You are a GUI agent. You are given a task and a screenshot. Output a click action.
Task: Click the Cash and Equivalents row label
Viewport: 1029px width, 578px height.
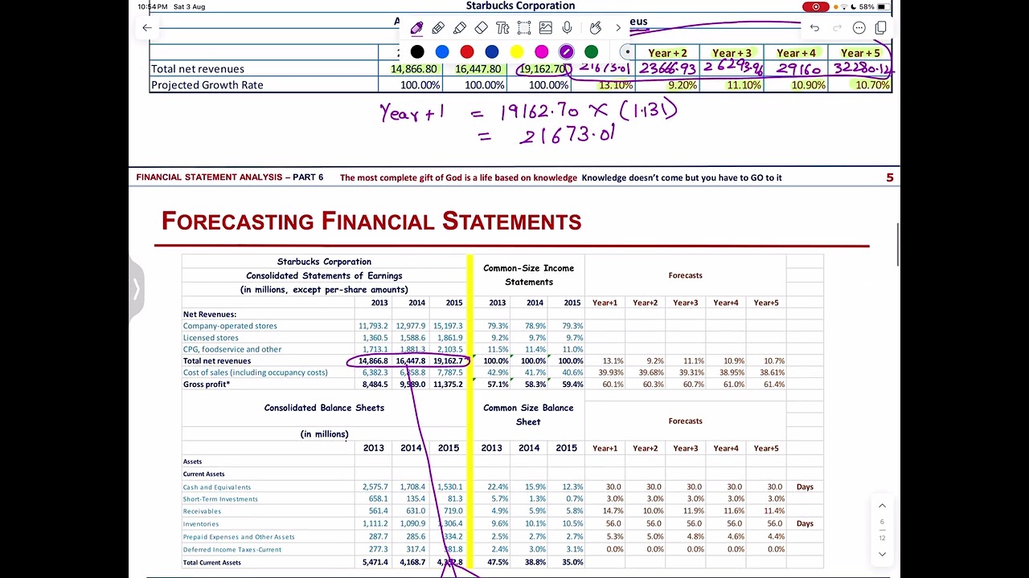(217, 487)
